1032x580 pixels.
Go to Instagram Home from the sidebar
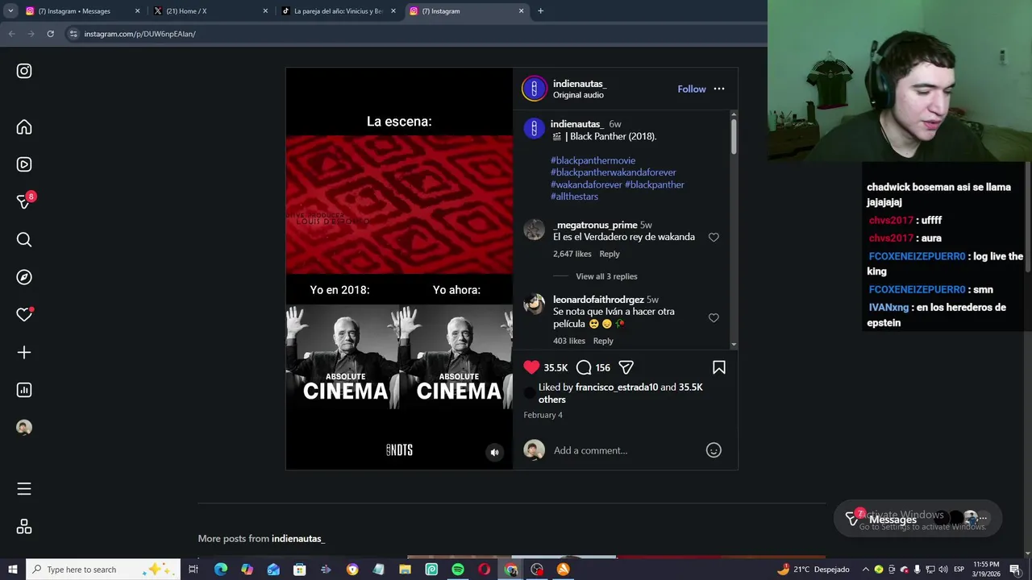tap(24, 127)
